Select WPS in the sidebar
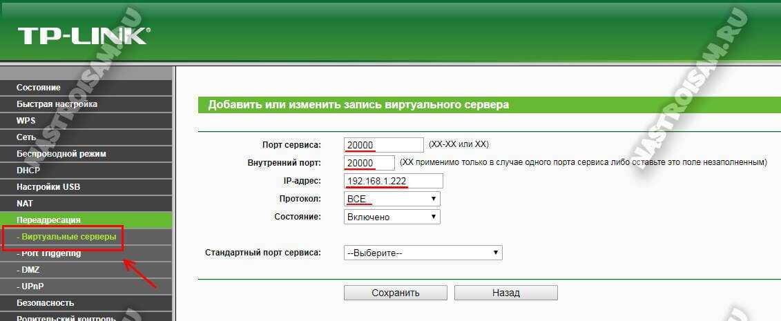Image resolution: width=781 pixels, height=321 pixels. pos(26,121)
